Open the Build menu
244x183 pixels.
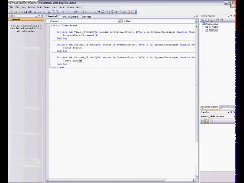[x=39, y=7]
